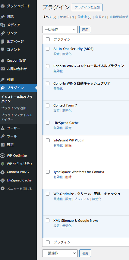Click 設定 under Contact Form 7

[56, 110]
